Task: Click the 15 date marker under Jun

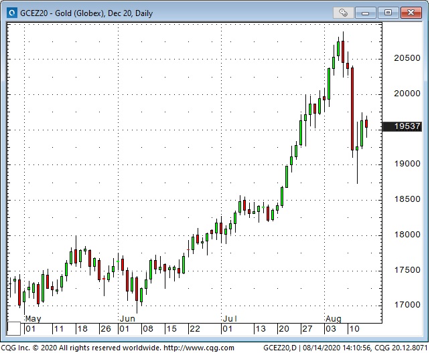Action: pyautogui.click(x=171, y=329)
